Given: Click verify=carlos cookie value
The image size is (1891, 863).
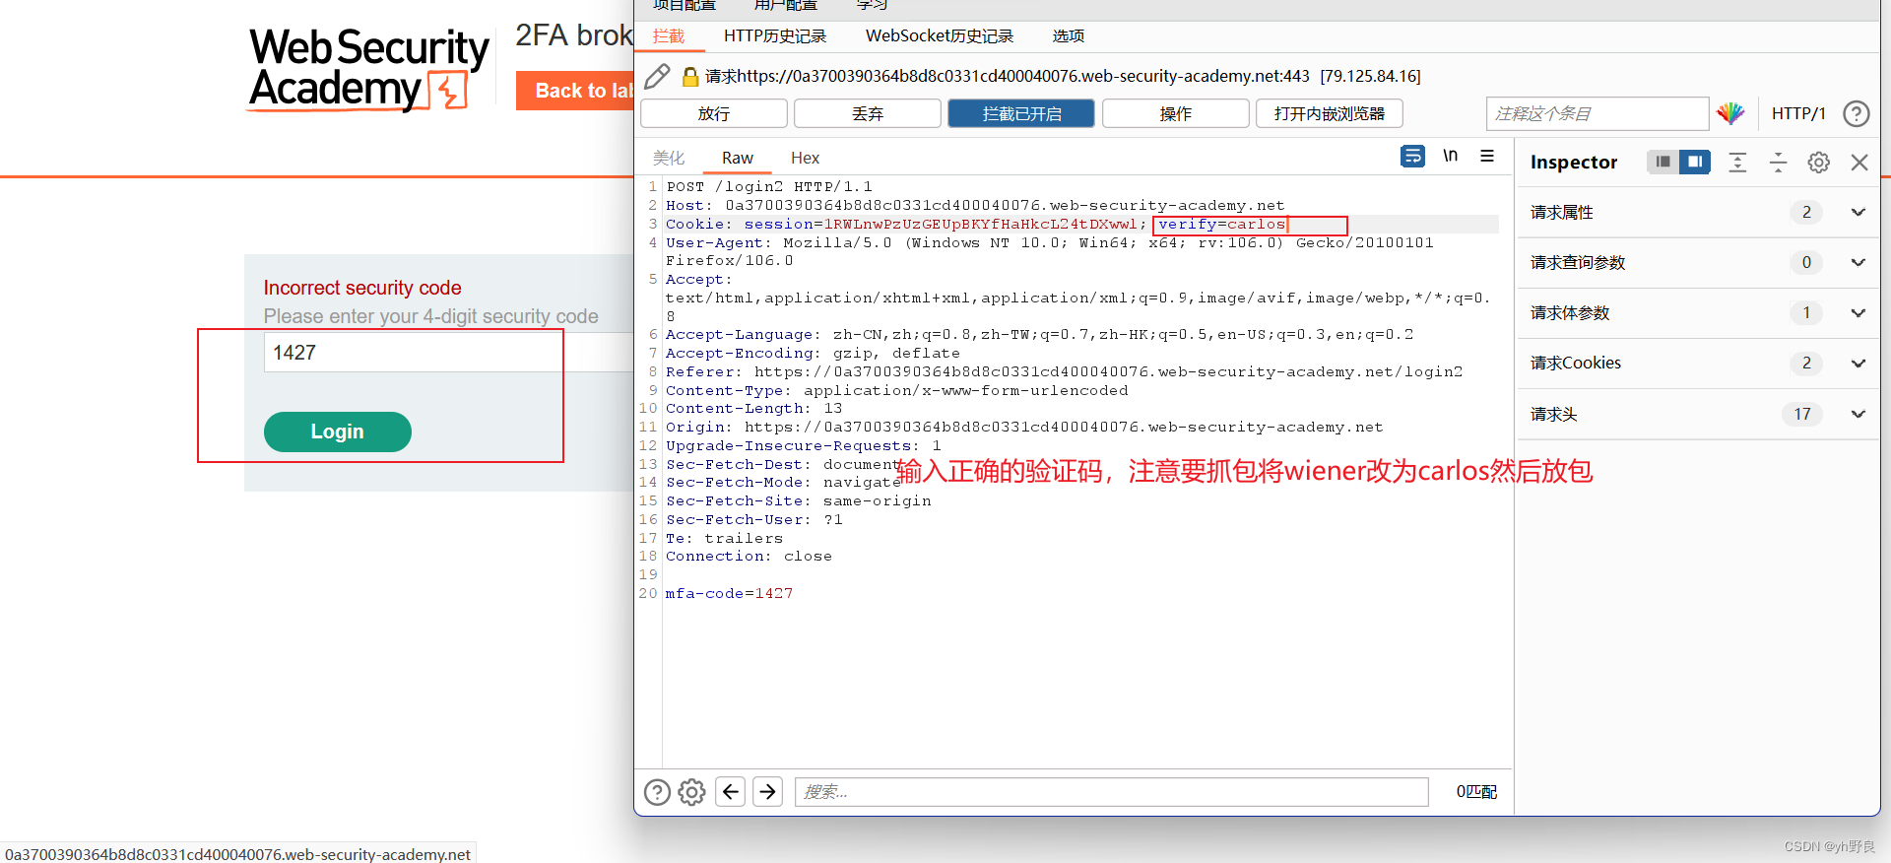Looking at the screenshot, I should (1221, 225).
